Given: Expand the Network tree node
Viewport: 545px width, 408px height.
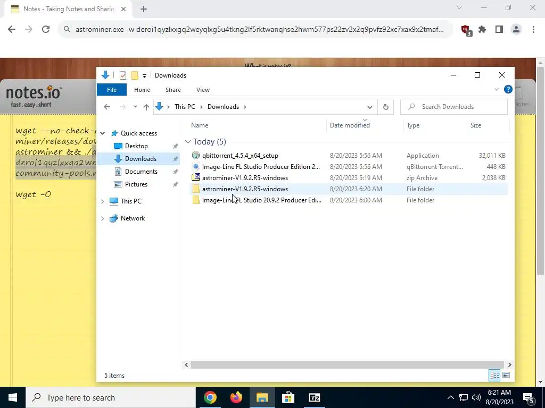Looking at the screenshot, I should click(103, 218).
